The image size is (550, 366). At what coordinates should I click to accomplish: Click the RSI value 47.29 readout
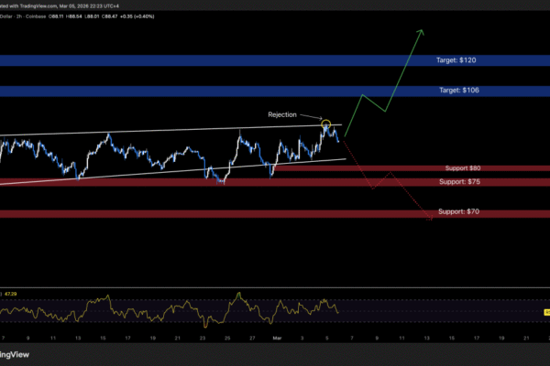(x=10, y=295)
